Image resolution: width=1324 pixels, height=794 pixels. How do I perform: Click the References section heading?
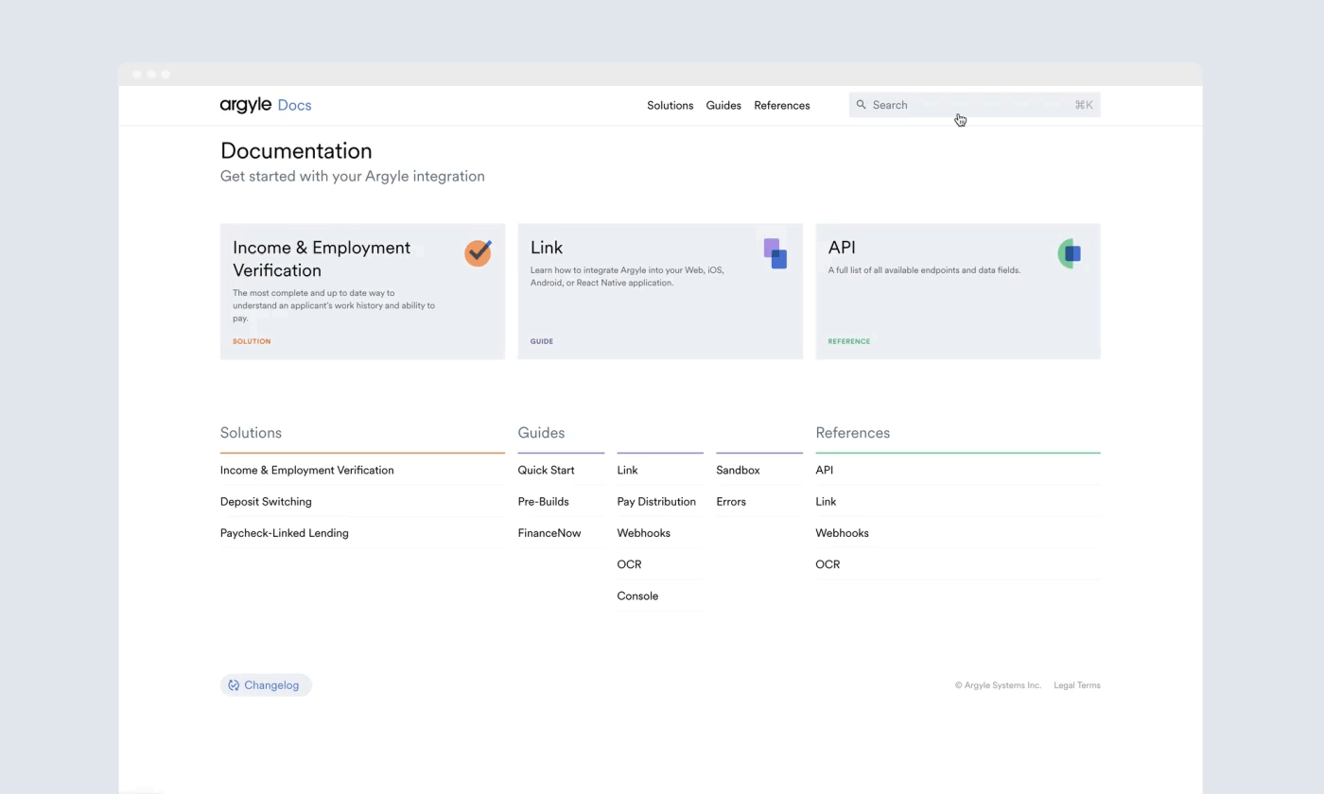[x=852, y=433]
